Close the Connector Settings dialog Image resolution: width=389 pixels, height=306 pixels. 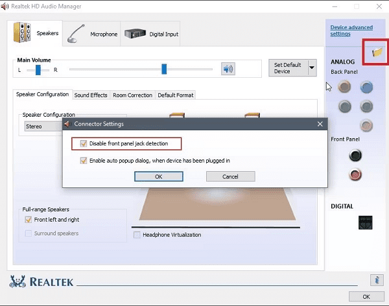[320, 124]
